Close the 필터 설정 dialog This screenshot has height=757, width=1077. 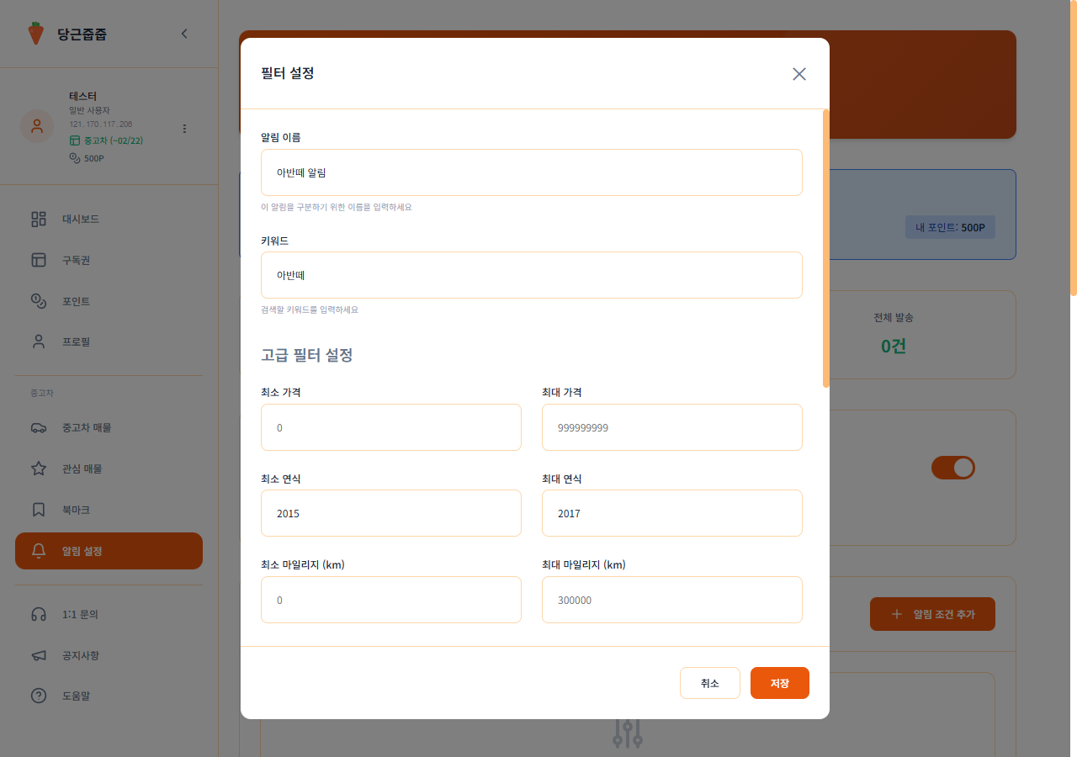(x=798, y=74)
